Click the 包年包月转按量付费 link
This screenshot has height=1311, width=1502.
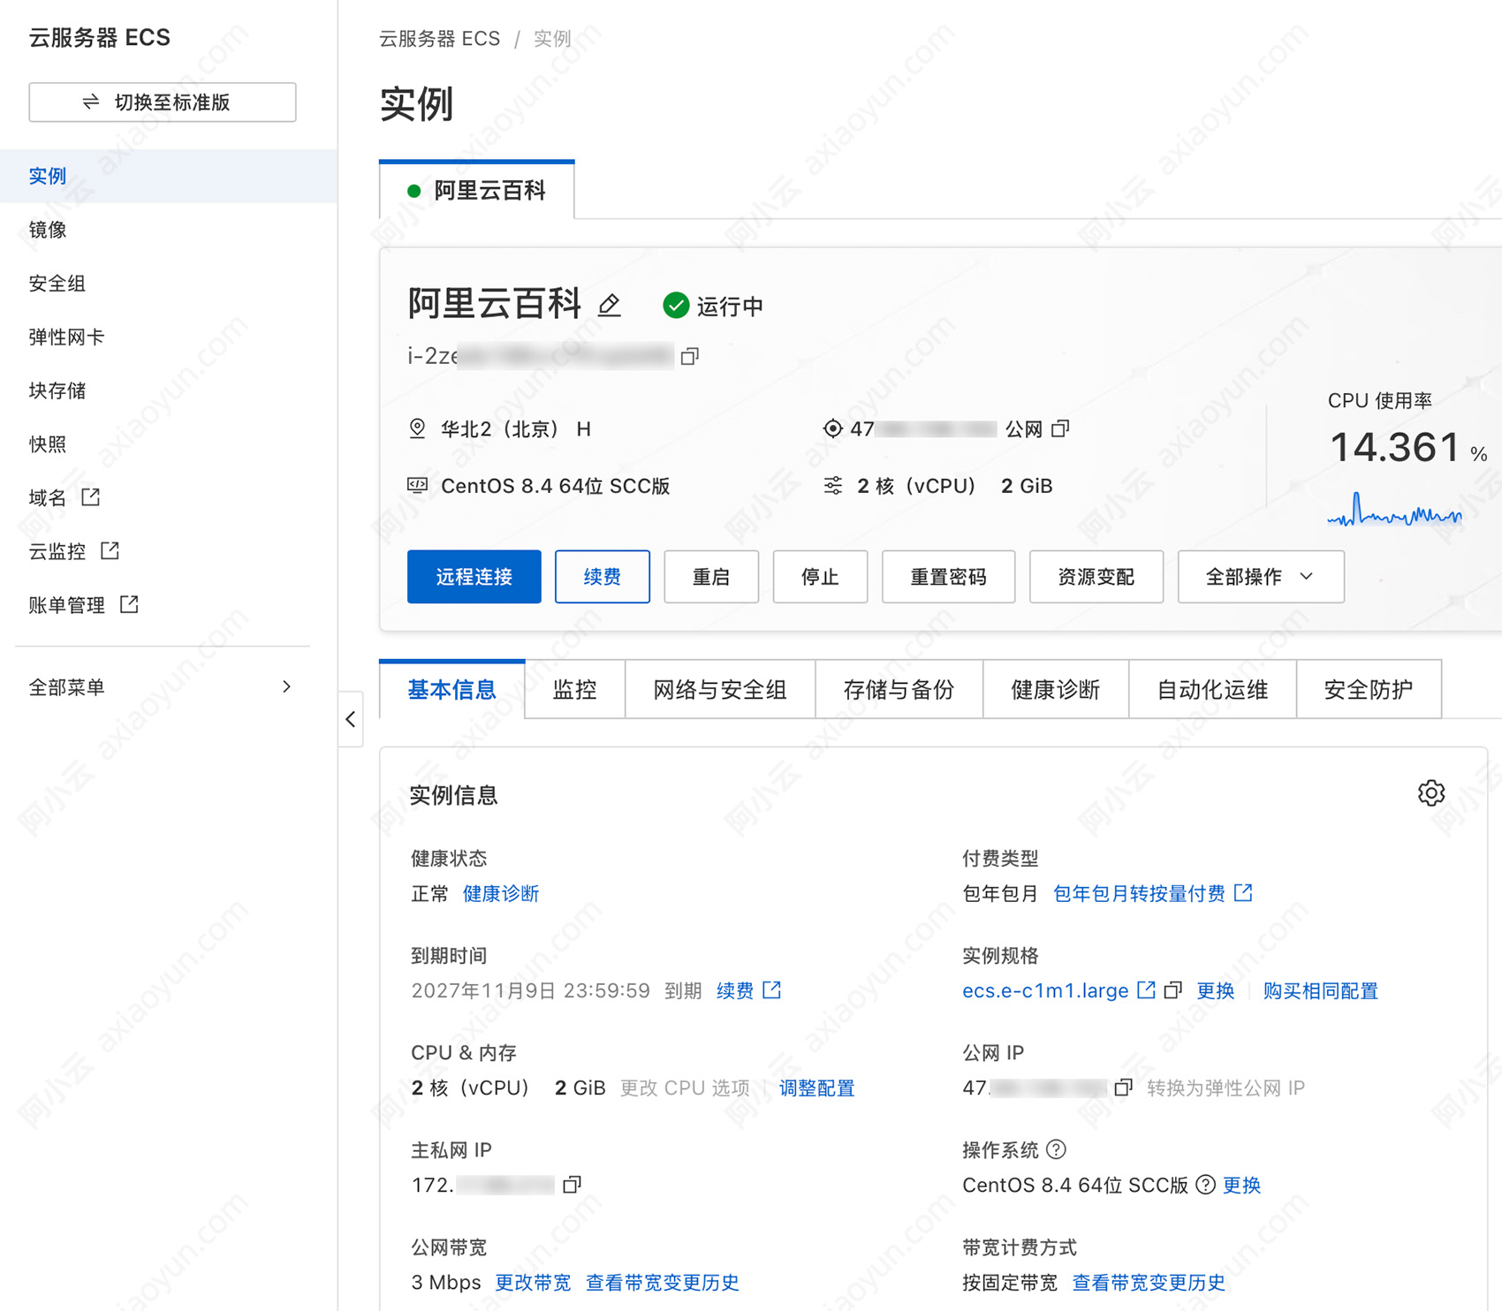click(1152, 893)
